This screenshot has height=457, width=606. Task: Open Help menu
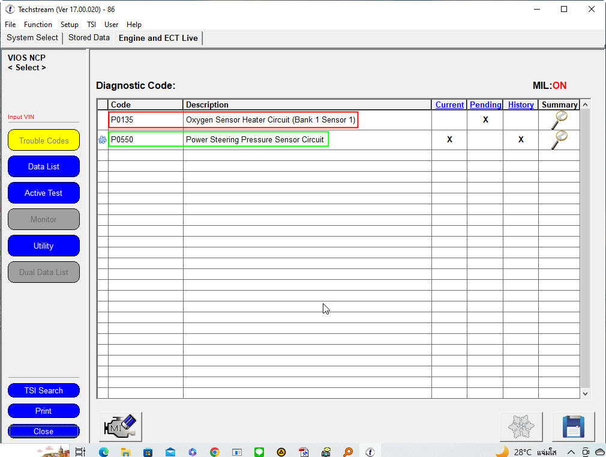pos(134,25)
